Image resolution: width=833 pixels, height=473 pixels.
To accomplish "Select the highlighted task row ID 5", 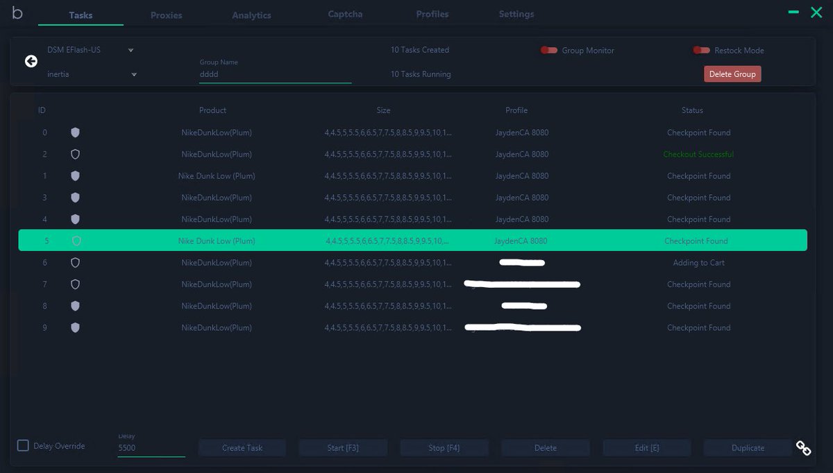I will (x=412, y=241).
